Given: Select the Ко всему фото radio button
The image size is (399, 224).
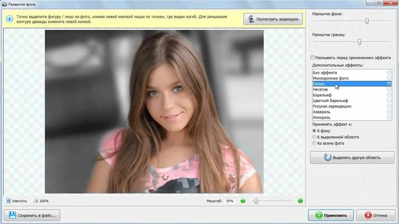Looking at the screenshot, I should click(314, 143).
